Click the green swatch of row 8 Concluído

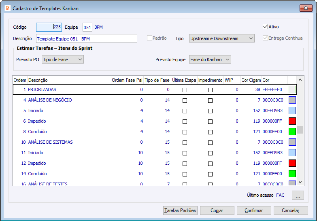[292, 132]
